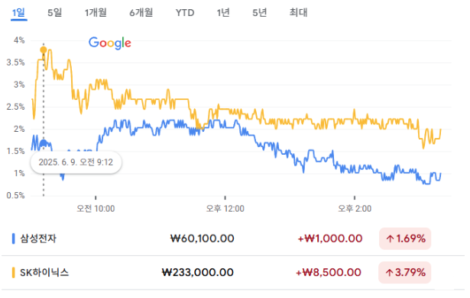Open the 6개월 chart range
This screenshot has height=298, width=470.
[x=141, y=13]
